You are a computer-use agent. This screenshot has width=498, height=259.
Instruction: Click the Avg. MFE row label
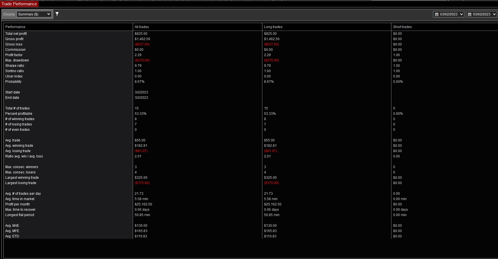pos(12,231)
